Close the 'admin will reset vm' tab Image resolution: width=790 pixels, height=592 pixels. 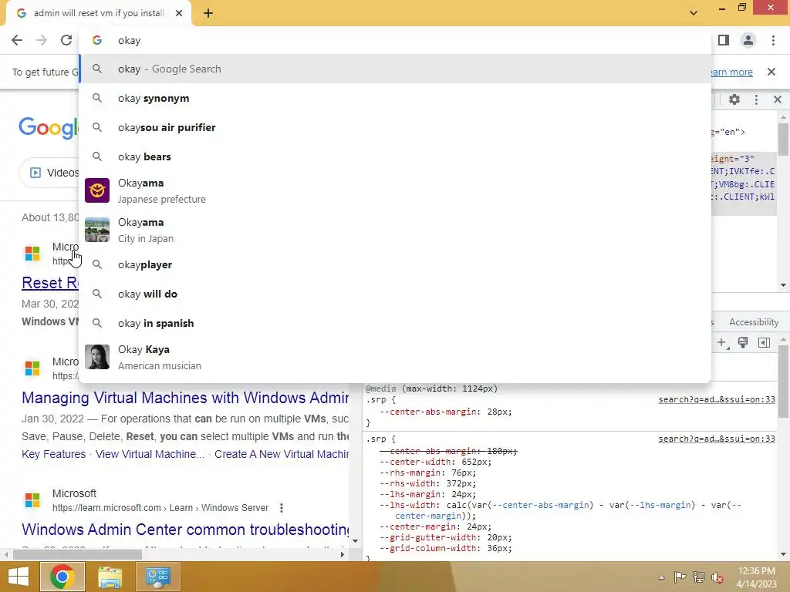[x=179, y=13]
